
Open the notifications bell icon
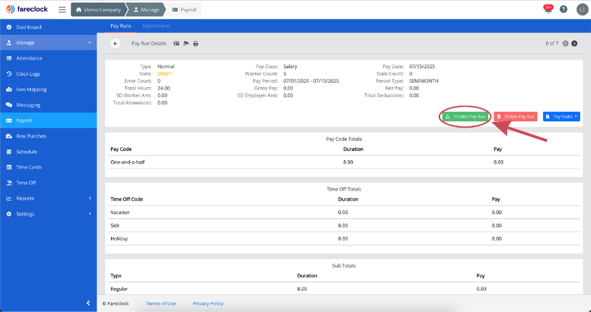(x=548, y=9)
